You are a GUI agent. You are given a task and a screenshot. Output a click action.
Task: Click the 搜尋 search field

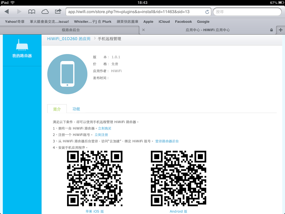pos(247,12)
